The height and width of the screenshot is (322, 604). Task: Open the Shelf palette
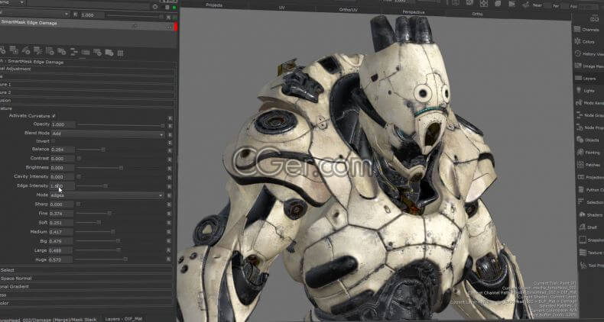588,227
